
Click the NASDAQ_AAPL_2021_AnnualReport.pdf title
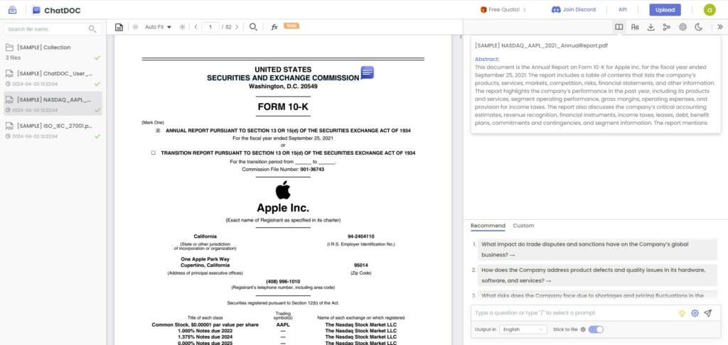(541, 45)
